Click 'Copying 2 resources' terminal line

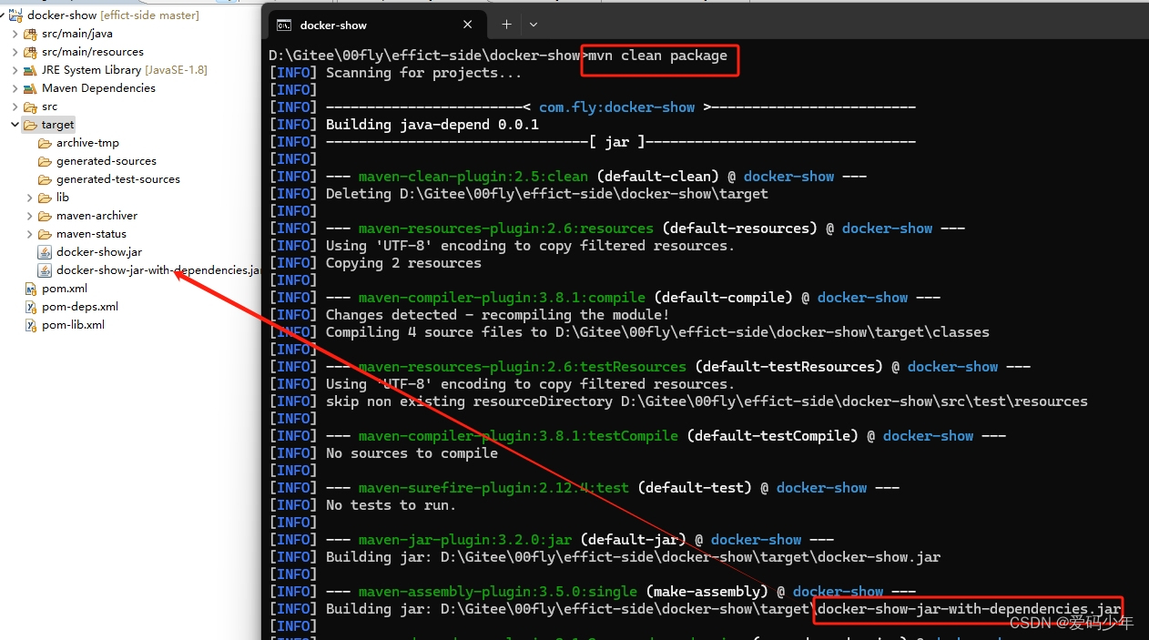point(403,263)
